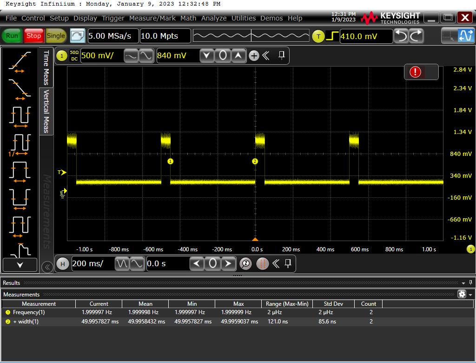Open the Measure/Mark menu
Screen dimensions: 476x363
[x=152, y=18]
